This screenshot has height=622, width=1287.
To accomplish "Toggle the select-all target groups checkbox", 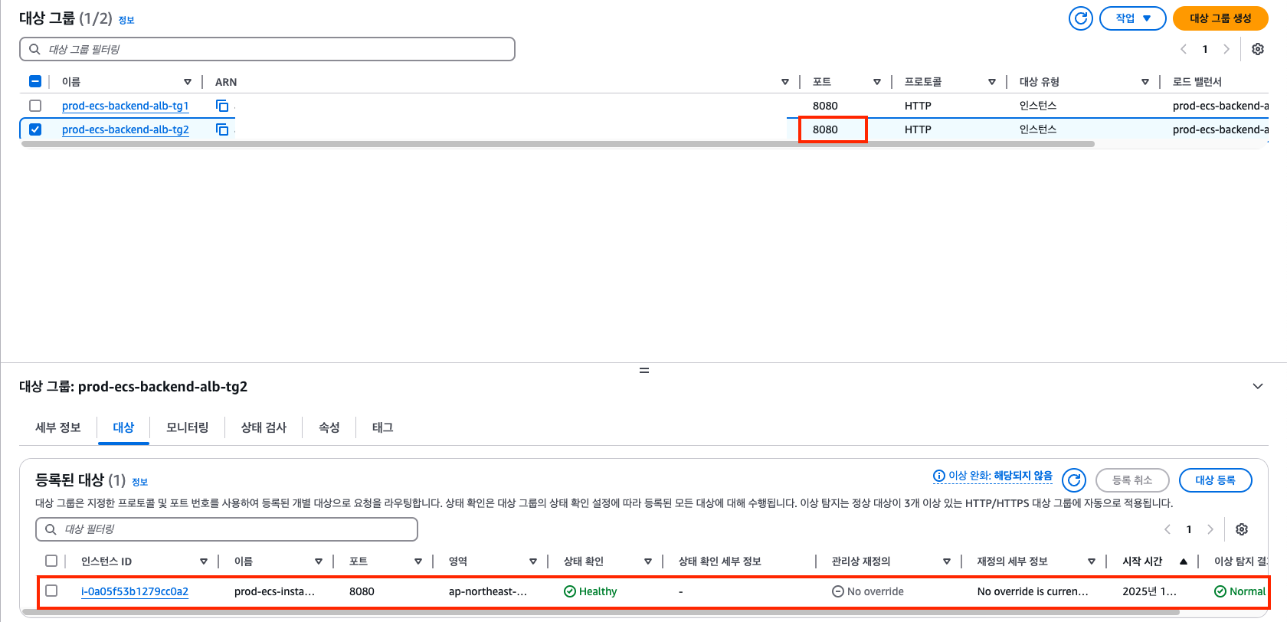I will 35,81.
